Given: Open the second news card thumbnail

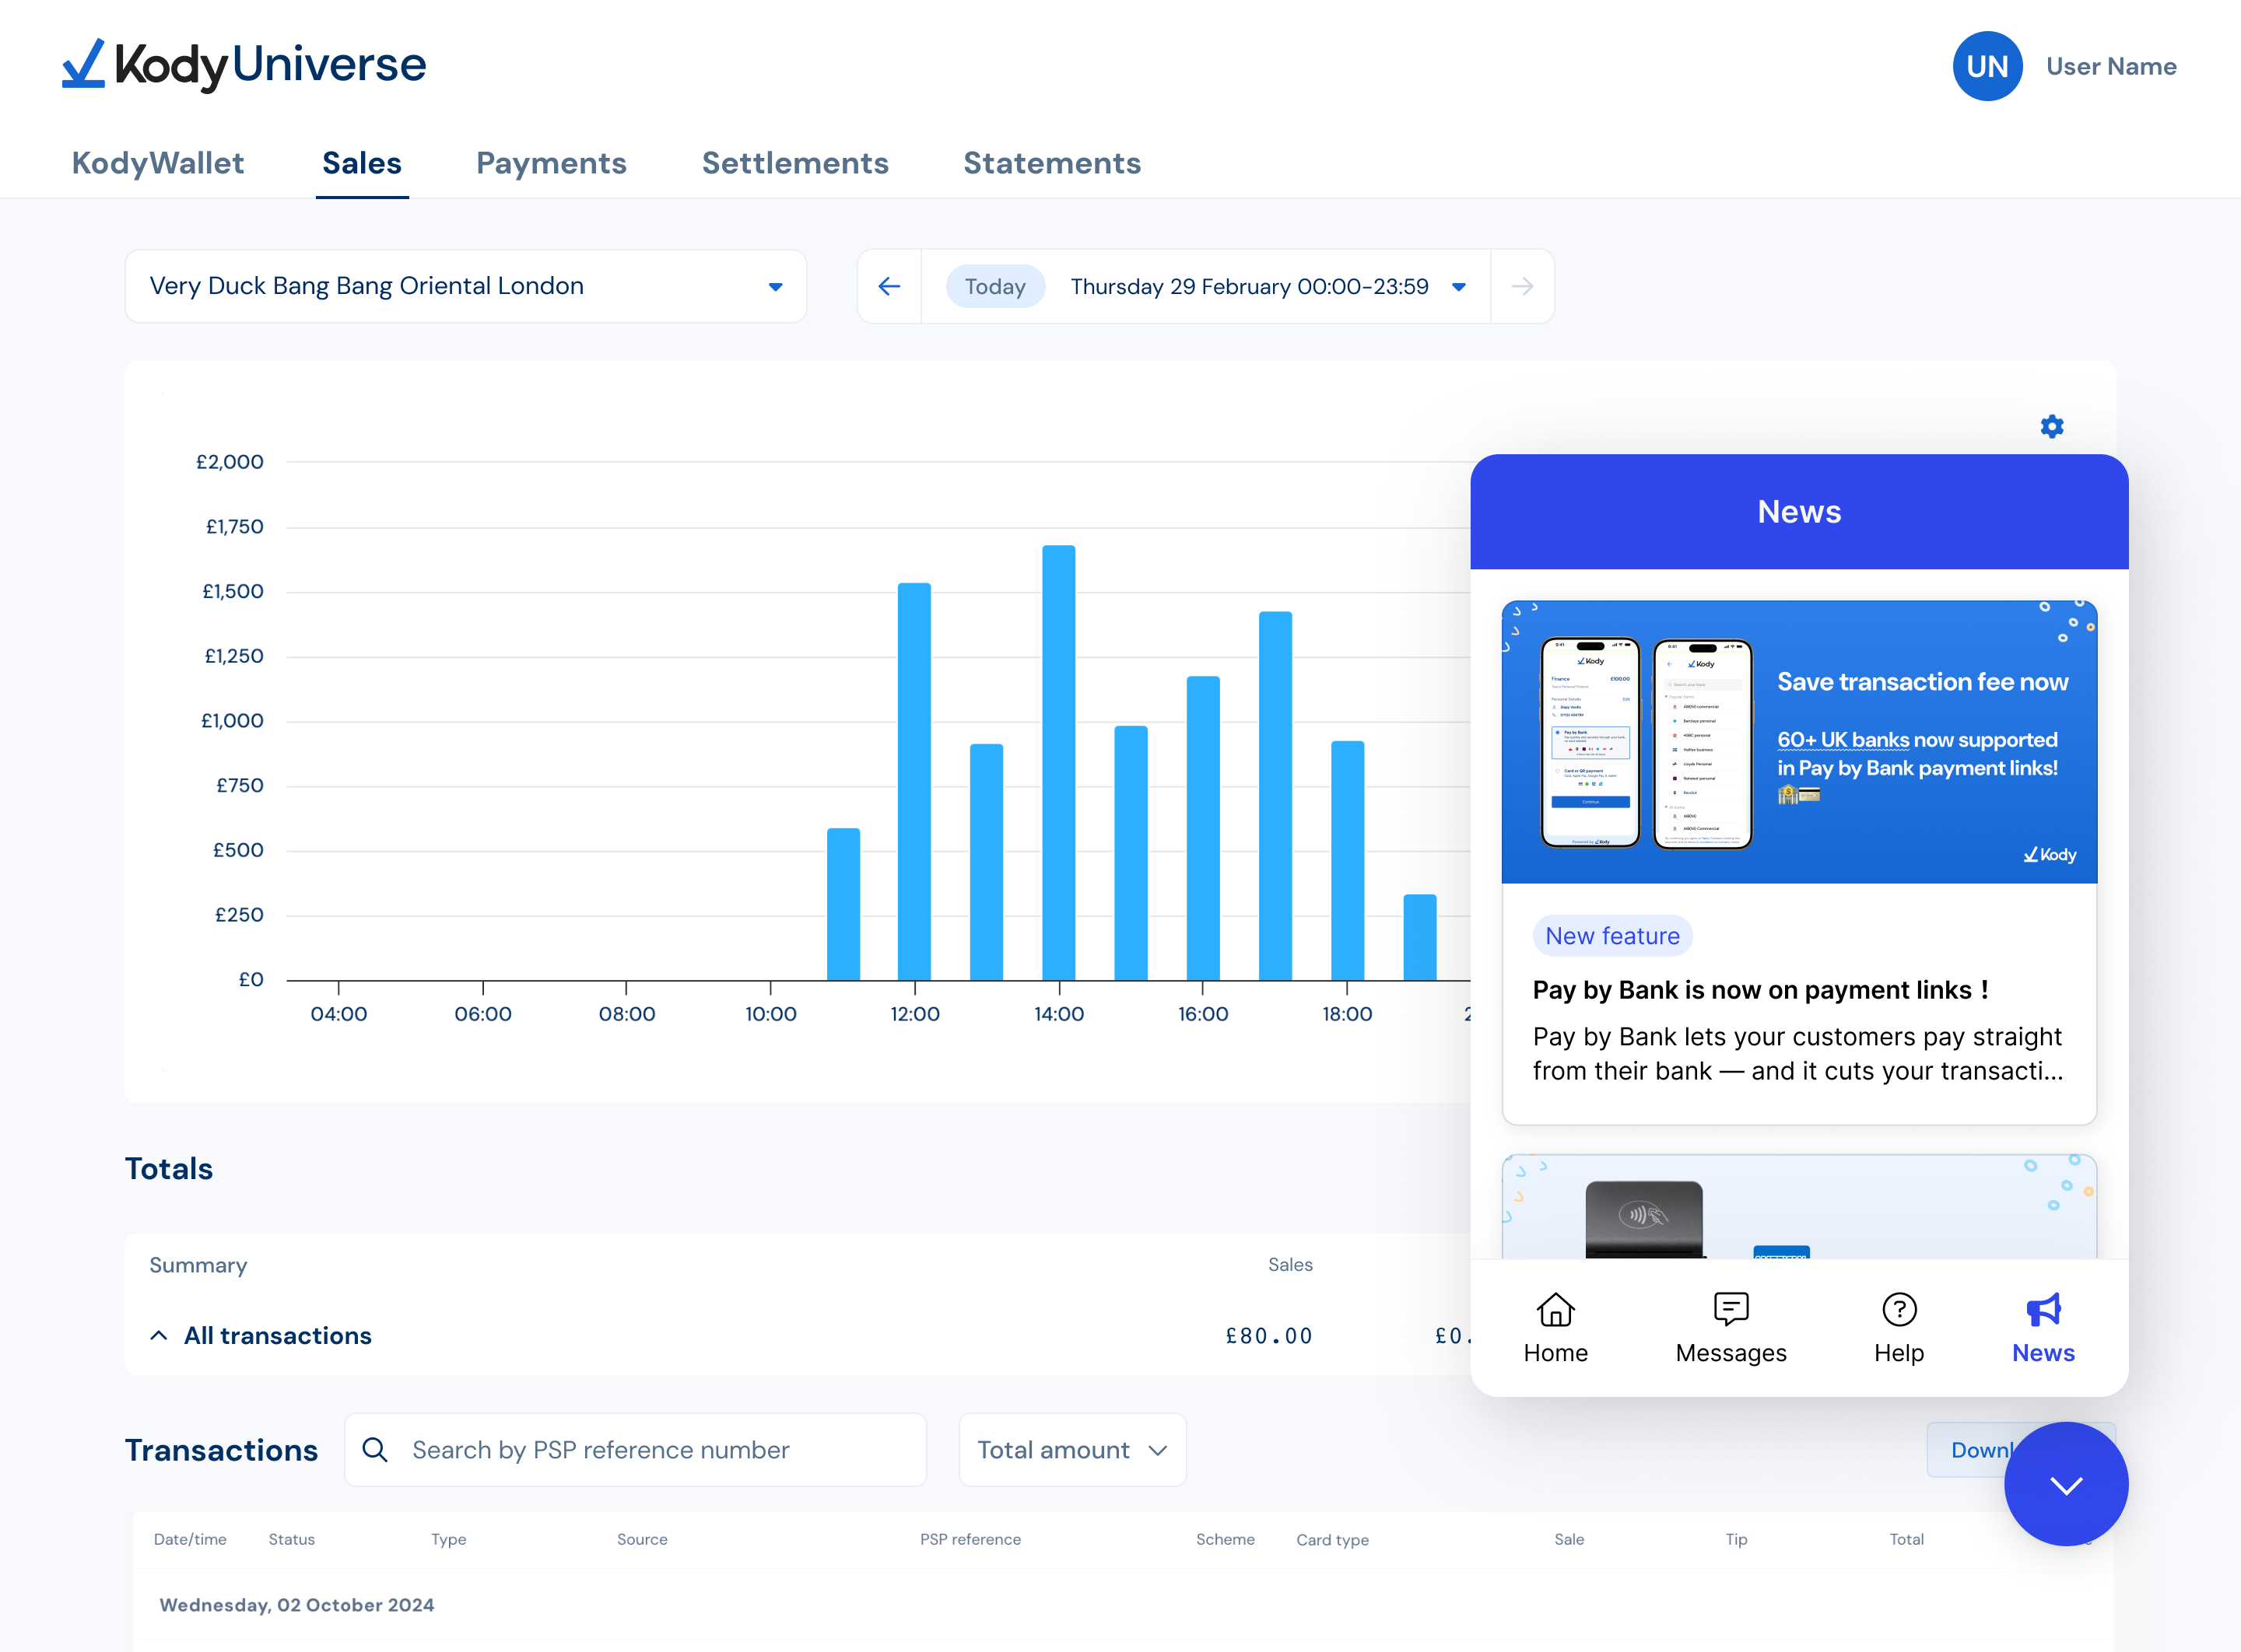Looking at the screenshot, I should pos(1799,1207).
